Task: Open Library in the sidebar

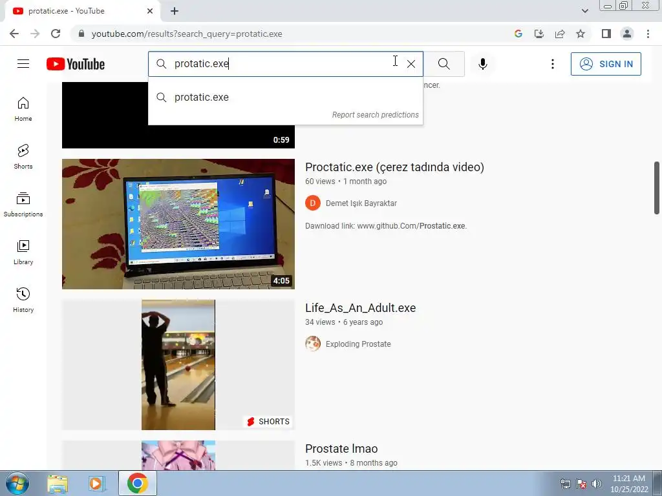Action: click(23, 253)
